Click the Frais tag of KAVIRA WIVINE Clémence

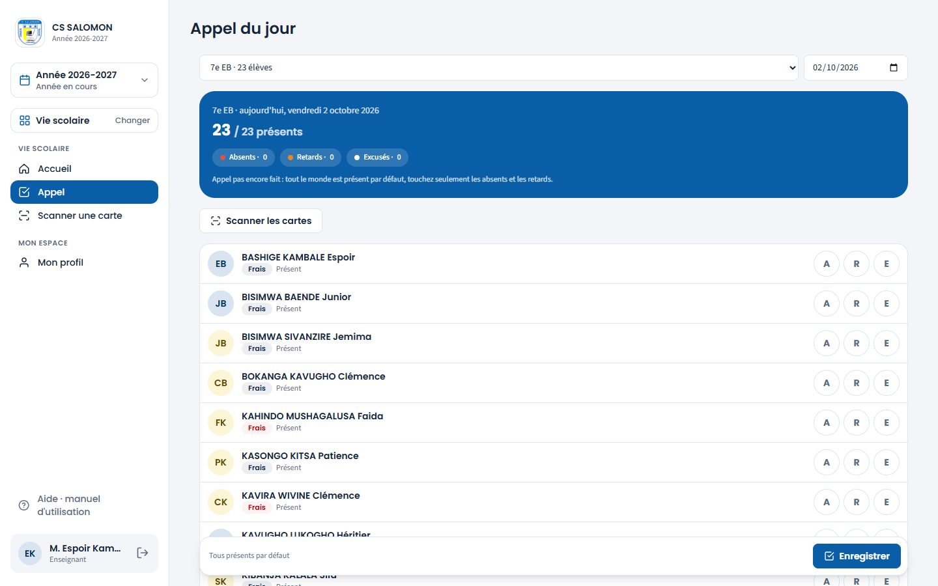pyautogui.click(x=257, y=507)
